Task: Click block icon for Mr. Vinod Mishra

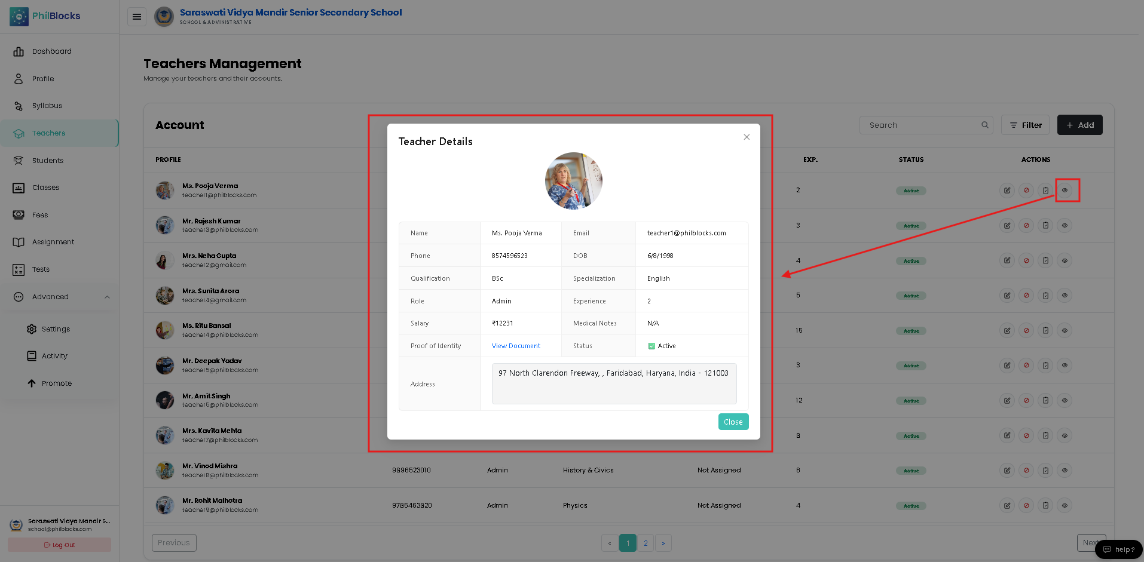Action: [x=1026, y=471]
